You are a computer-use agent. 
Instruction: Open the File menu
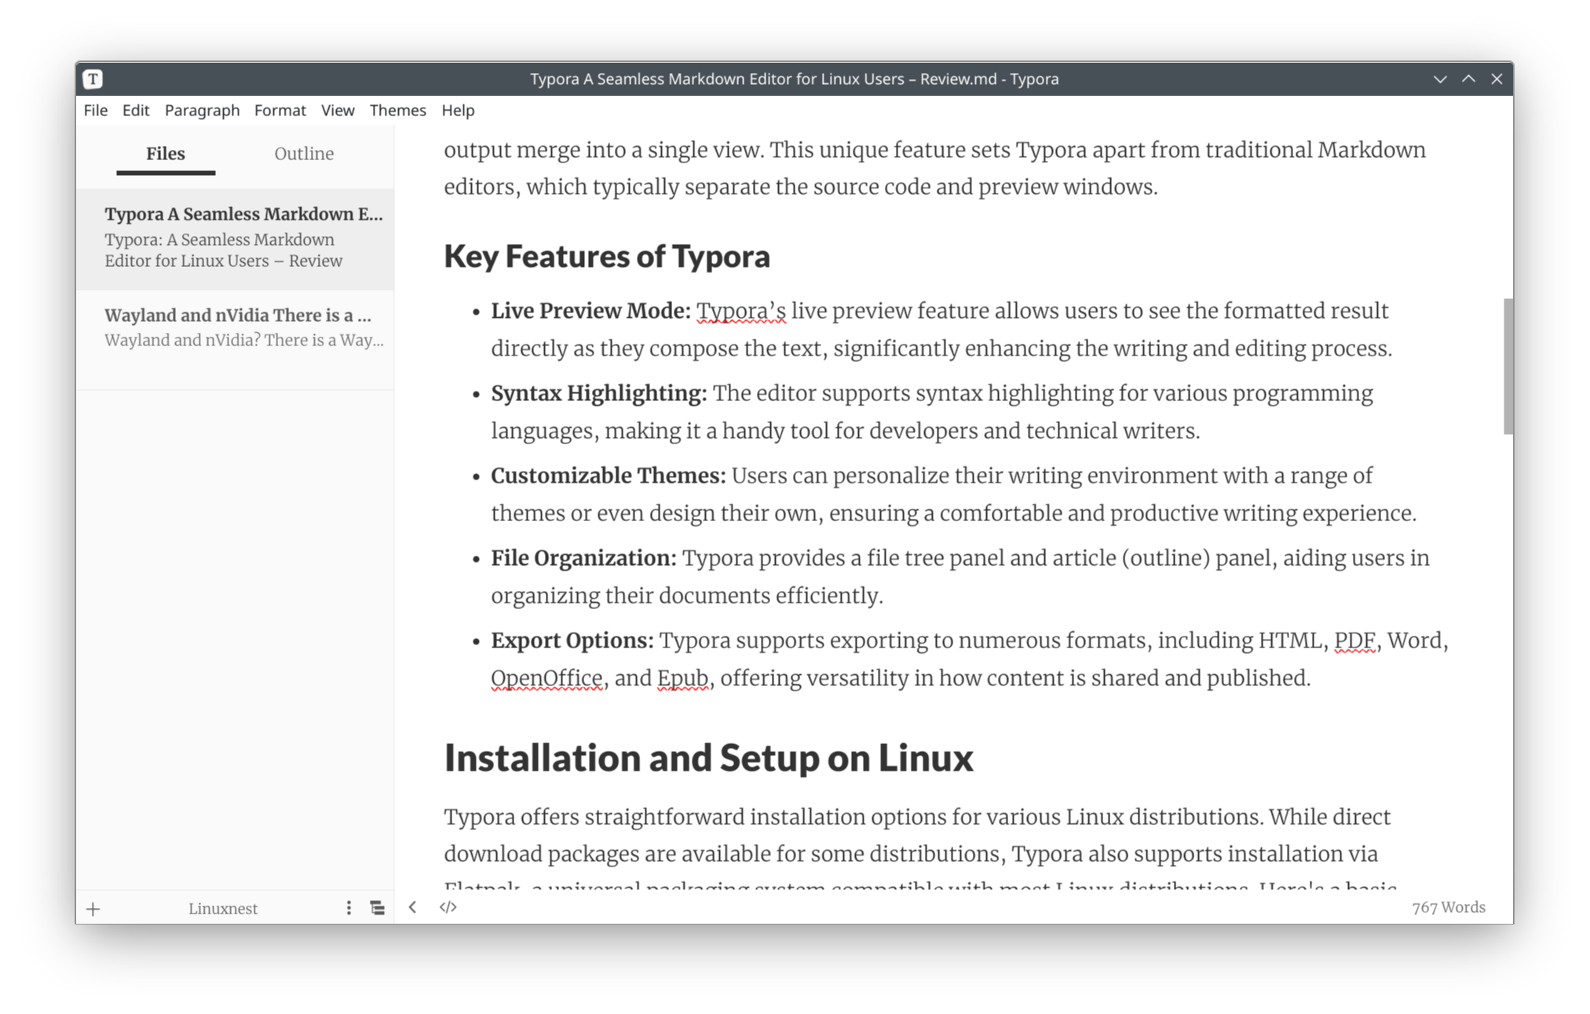95,110
